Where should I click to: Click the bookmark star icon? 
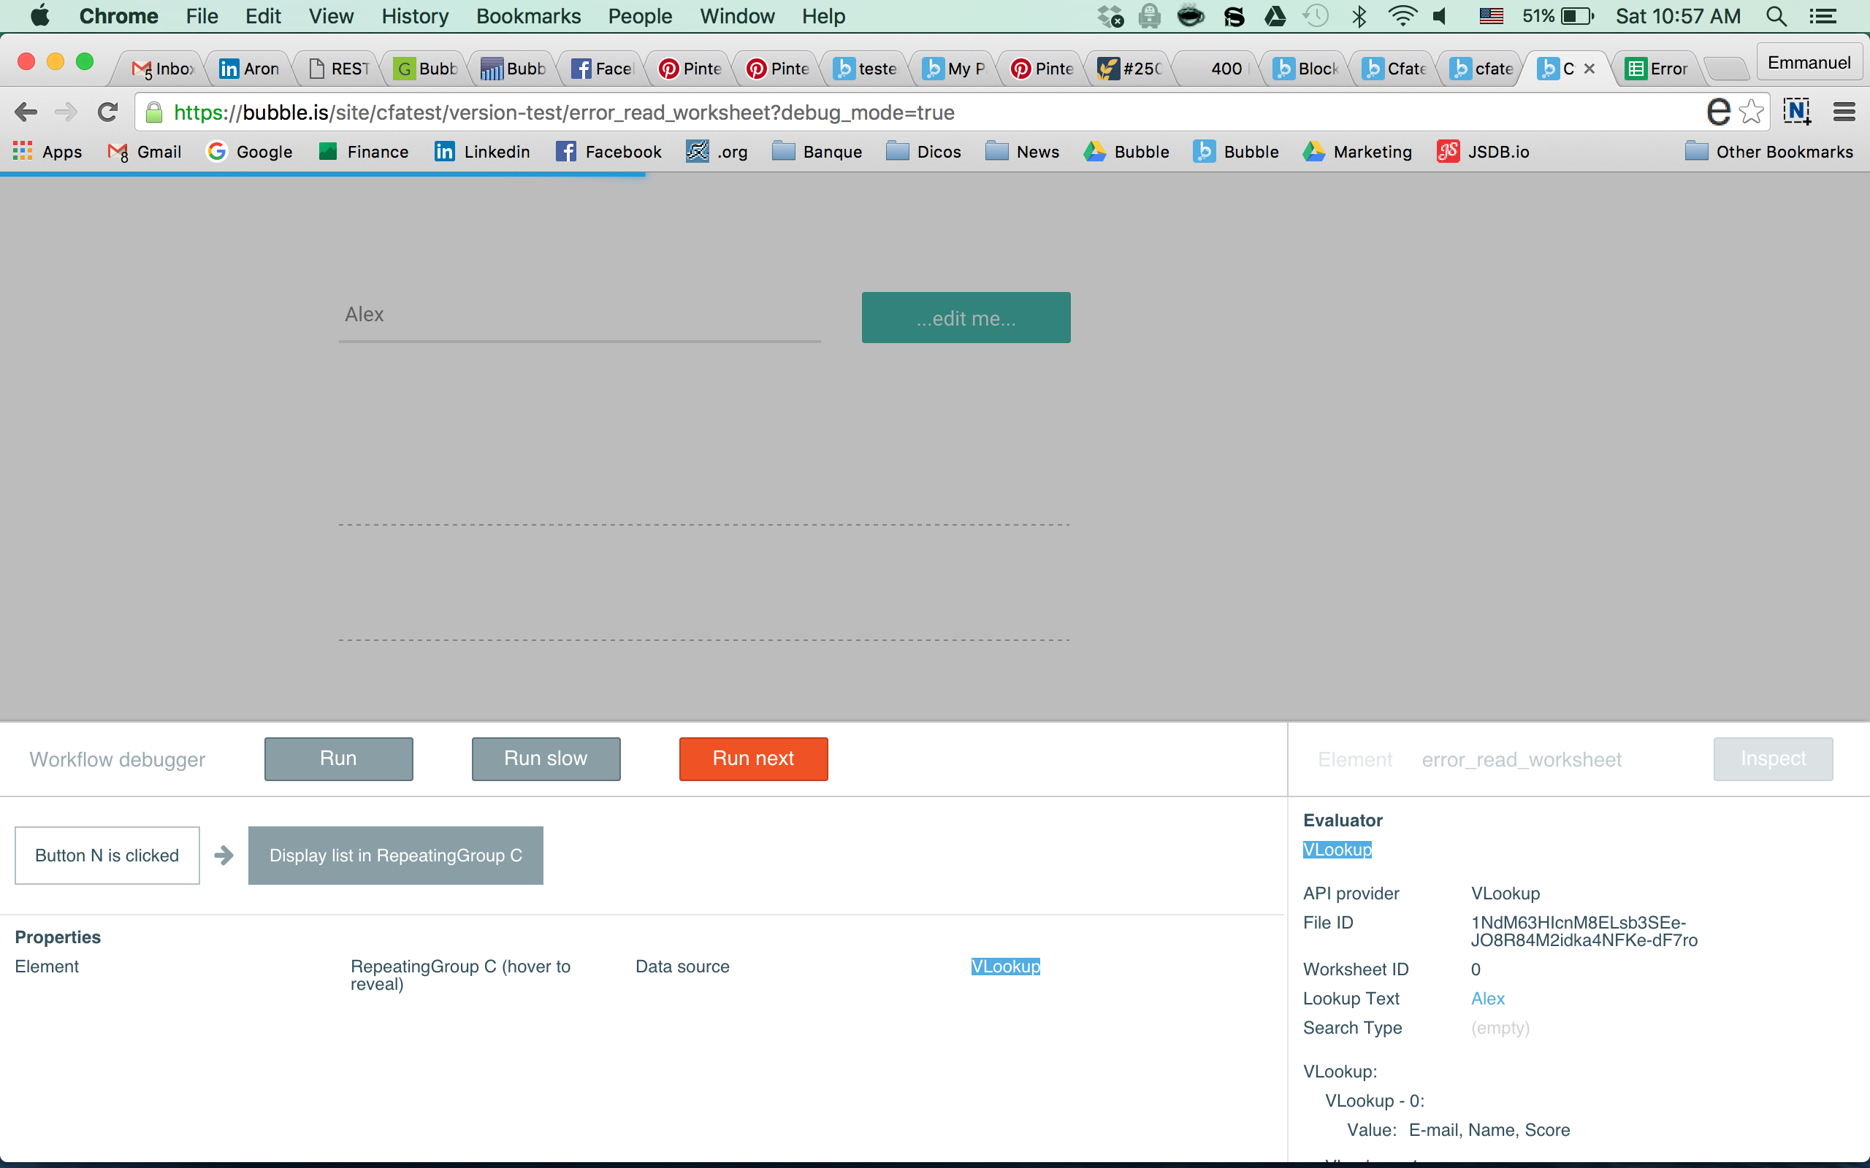pos(1751,112)
